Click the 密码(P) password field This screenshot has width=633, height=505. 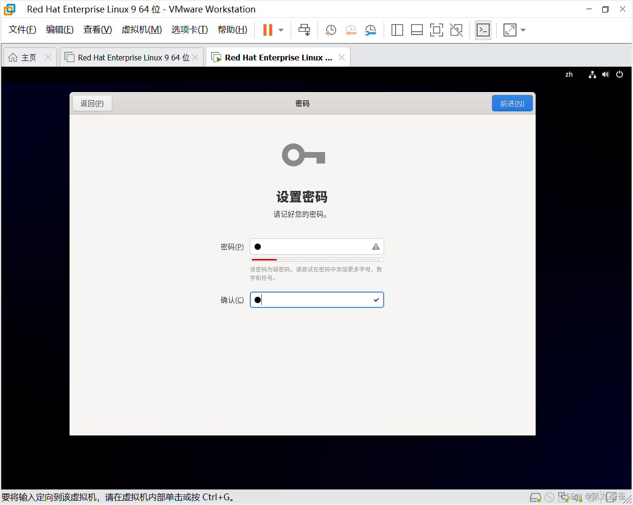(x=316, y=247)
